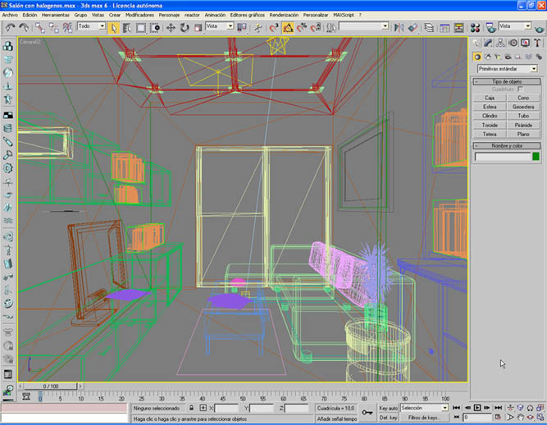The width and height of the screenshot is (547, 425).
Task: Toggle the Key auto animation mode
Action: pos(388,408)
